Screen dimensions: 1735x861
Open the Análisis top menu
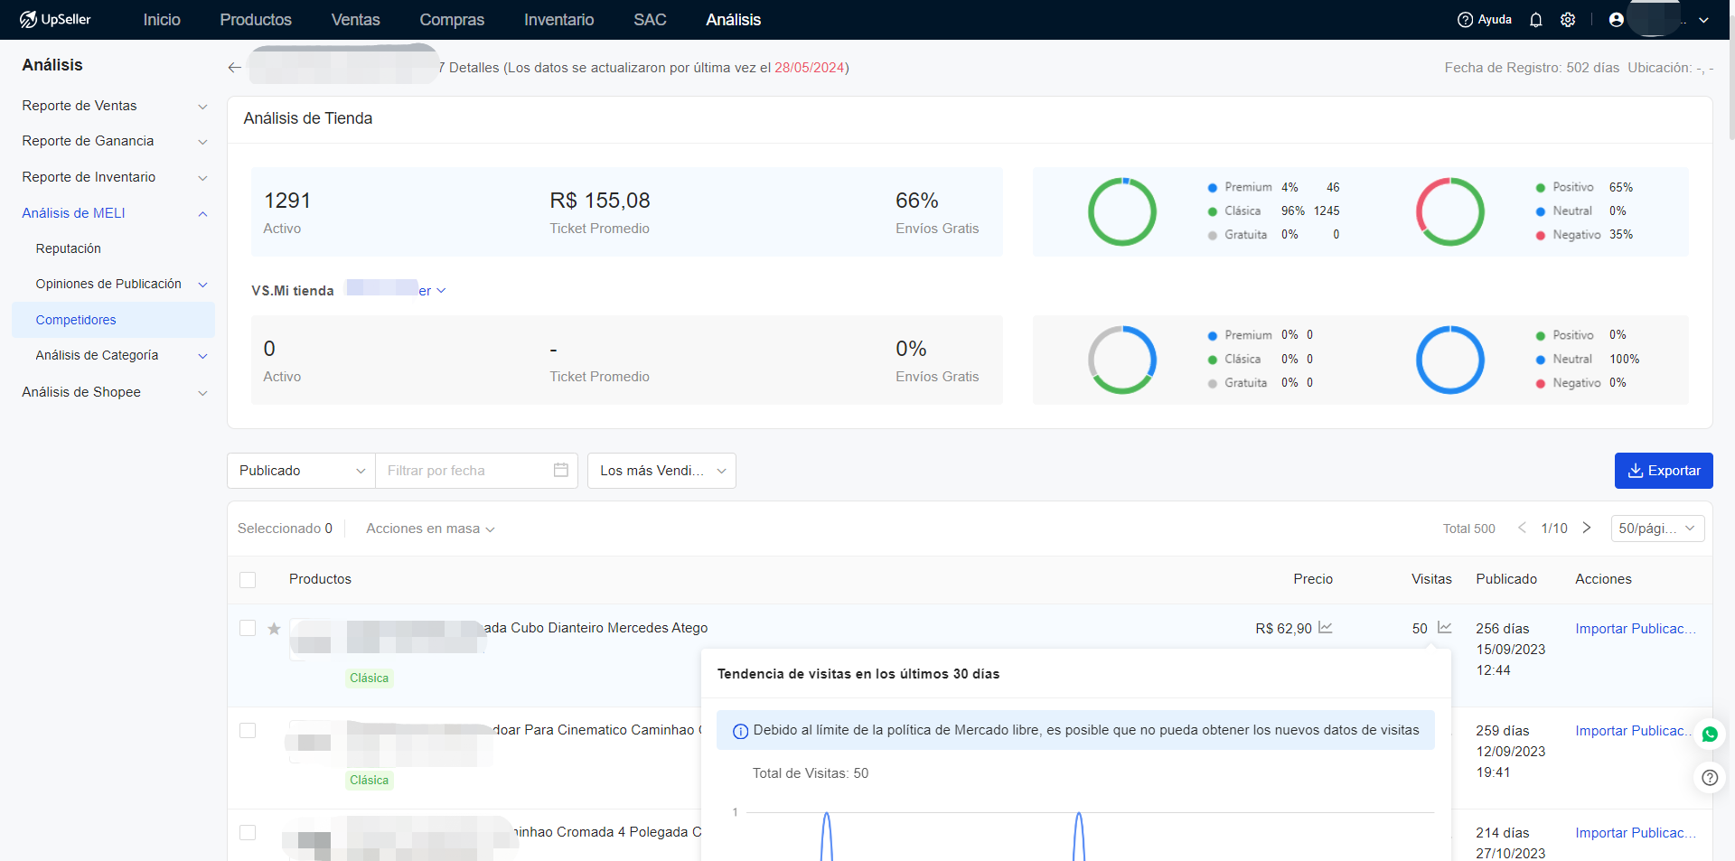[733, 20]
